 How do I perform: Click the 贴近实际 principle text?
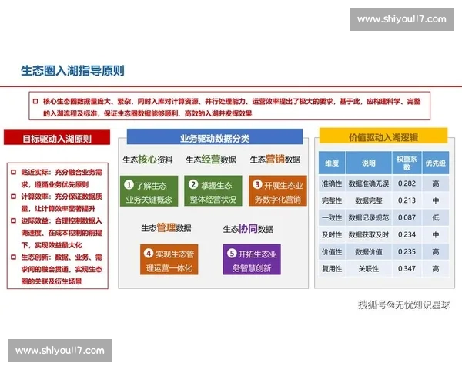(62, 178)
